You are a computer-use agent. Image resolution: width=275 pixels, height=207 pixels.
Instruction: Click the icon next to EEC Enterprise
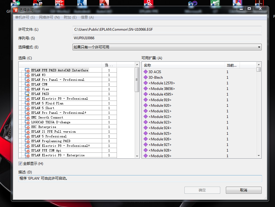27,127
